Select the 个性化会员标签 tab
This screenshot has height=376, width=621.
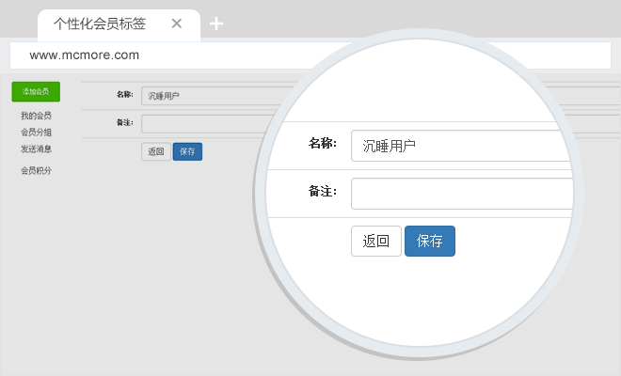[105, 23]
